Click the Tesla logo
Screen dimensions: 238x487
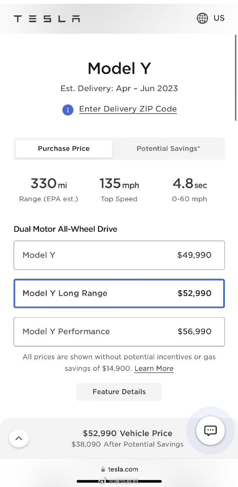(47, 18)
